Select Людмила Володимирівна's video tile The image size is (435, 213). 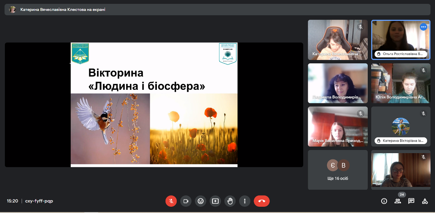(x=337, y=83)
